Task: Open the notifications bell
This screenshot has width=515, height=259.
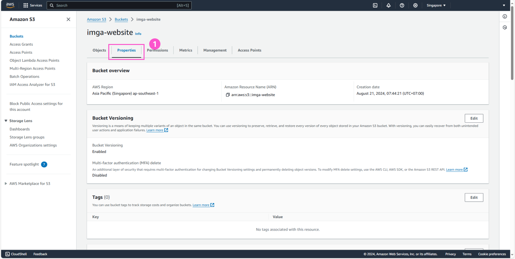Action: pyautogui.click(x=389, y=5)
